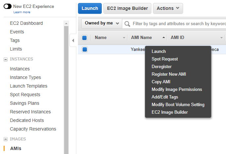Click the blue Launch button
Viewport: 226px width, 154px height.
point(90,8)
